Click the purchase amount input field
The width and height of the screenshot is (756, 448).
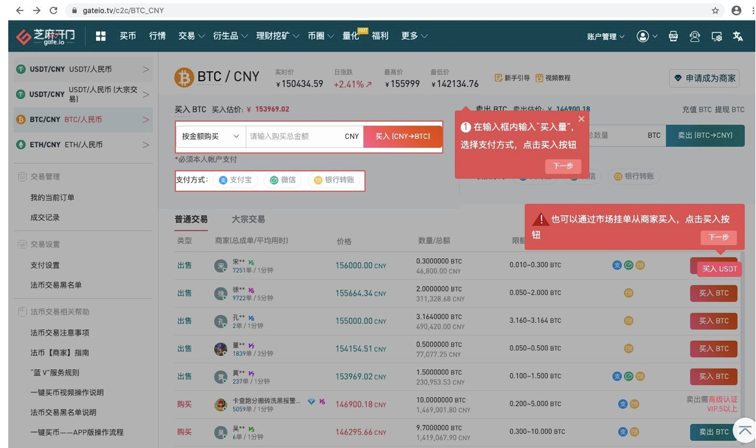coord(305,136)
